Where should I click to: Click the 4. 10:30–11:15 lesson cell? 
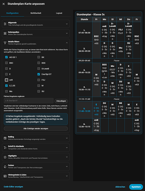84,88
